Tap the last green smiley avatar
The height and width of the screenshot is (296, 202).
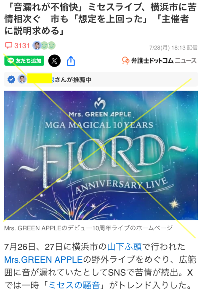[52, 46]
